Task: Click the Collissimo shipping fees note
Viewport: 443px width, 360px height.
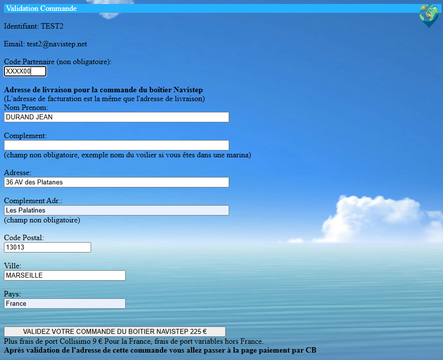Action: point(134,341)
